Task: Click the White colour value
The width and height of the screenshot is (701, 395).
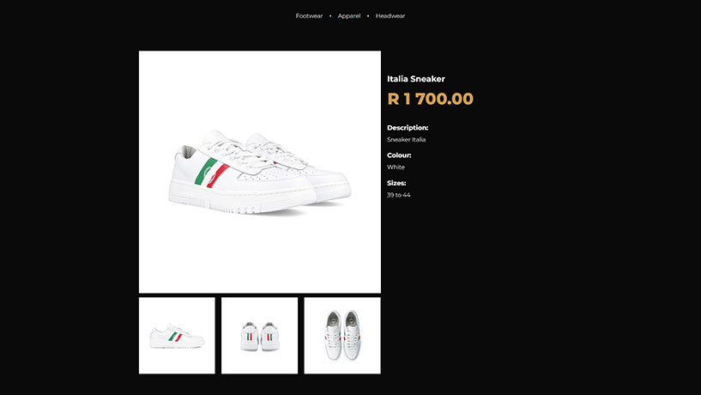Action: tap(396, 167)
